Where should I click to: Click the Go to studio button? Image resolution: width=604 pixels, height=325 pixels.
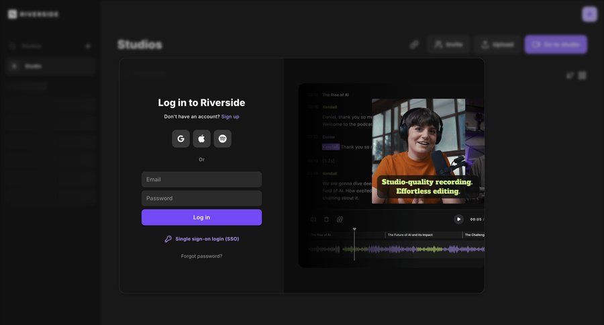coord(556,44)
